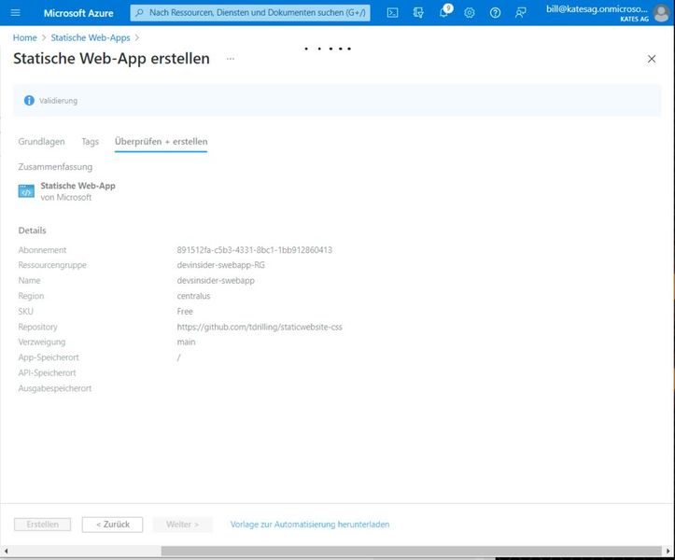Click the Abonnement label
The width and height of the screenshot is (675, 560).
coord(42,250)
